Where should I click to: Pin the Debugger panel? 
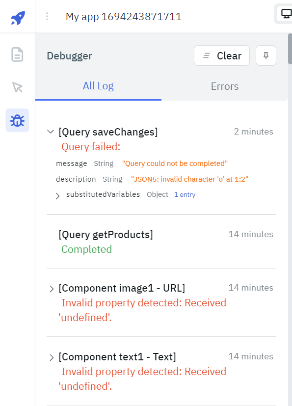coord(265,55)
